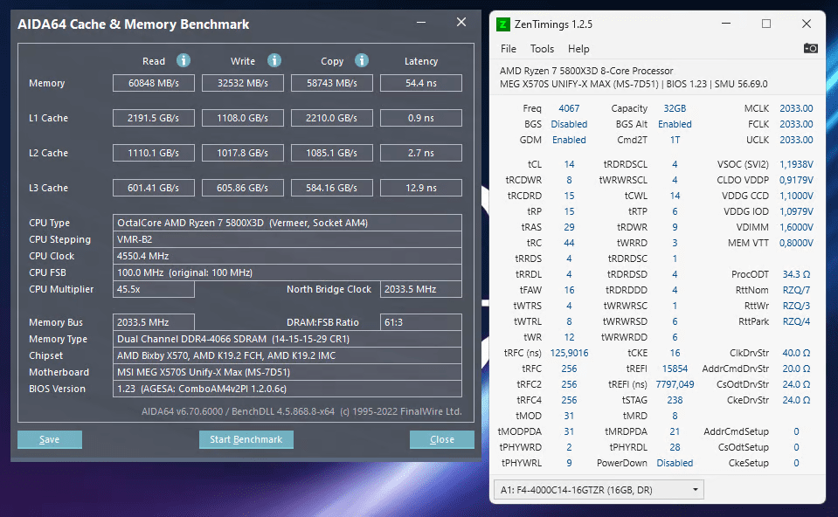
Task: Click the tRAS value 29
Action: point(569,227)
